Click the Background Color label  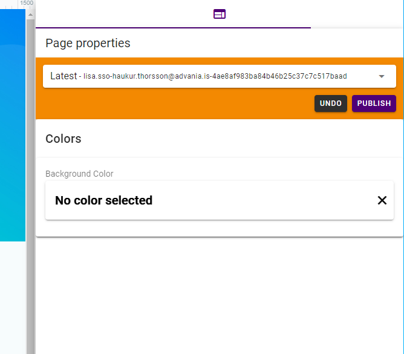pyautogui.click(x=79, y=174)
